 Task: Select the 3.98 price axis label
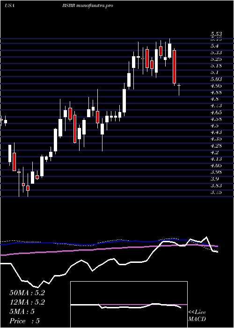coord(216,173)
